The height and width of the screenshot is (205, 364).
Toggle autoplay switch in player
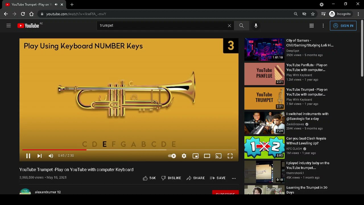pos(172,156)
